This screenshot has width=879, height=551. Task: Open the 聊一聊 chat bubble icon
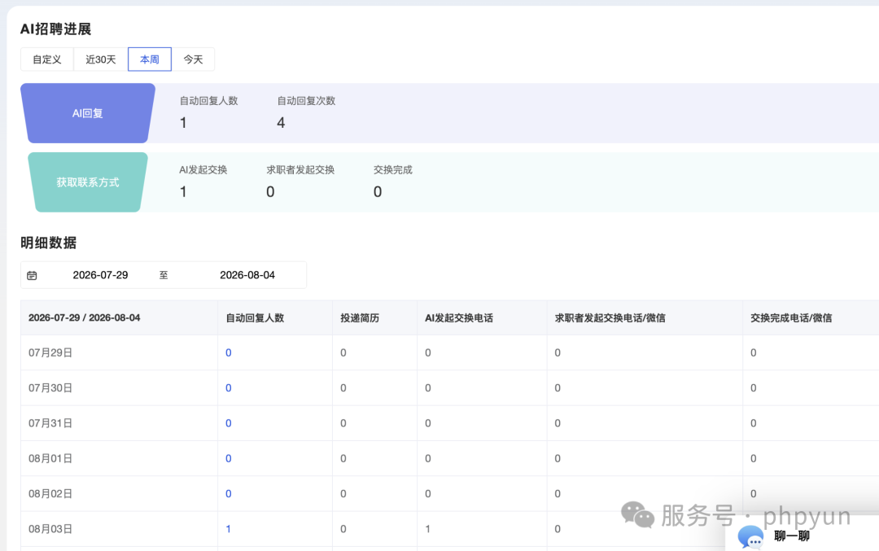coord(750,536)
